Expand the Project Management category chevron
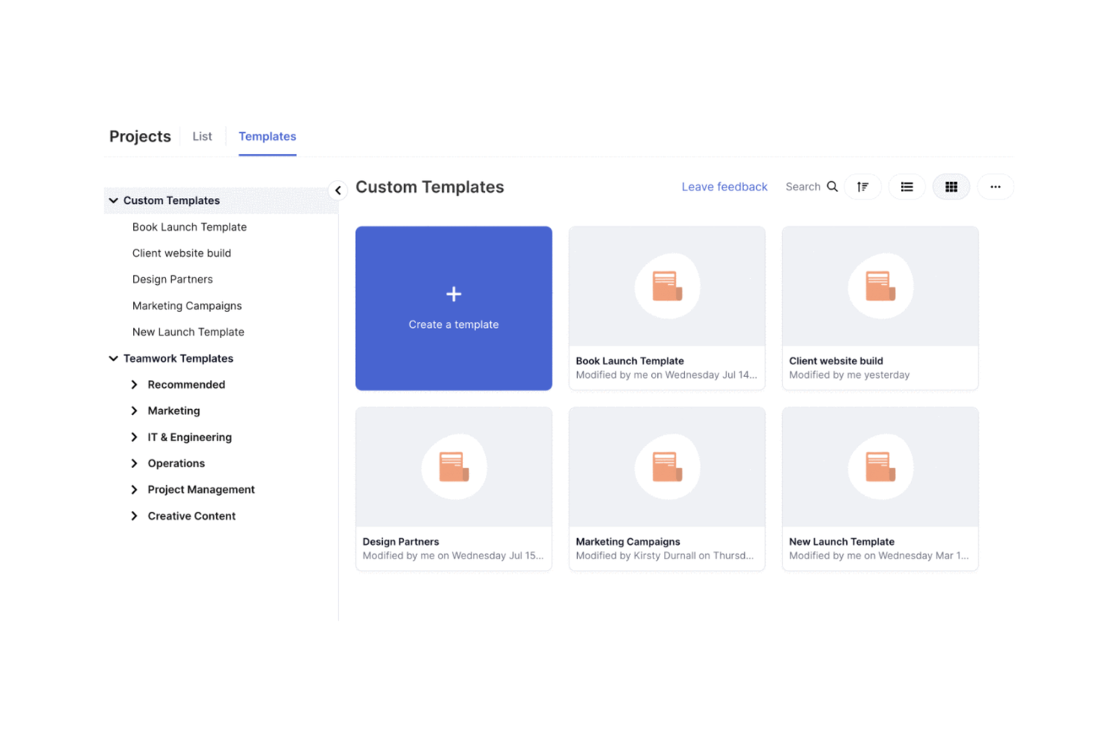The image size is (1118, 746). tap(134, 490)
